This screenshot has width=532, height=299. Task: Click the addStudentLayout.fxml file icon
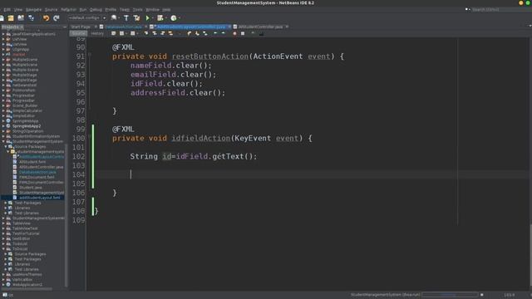click(15, 198)
